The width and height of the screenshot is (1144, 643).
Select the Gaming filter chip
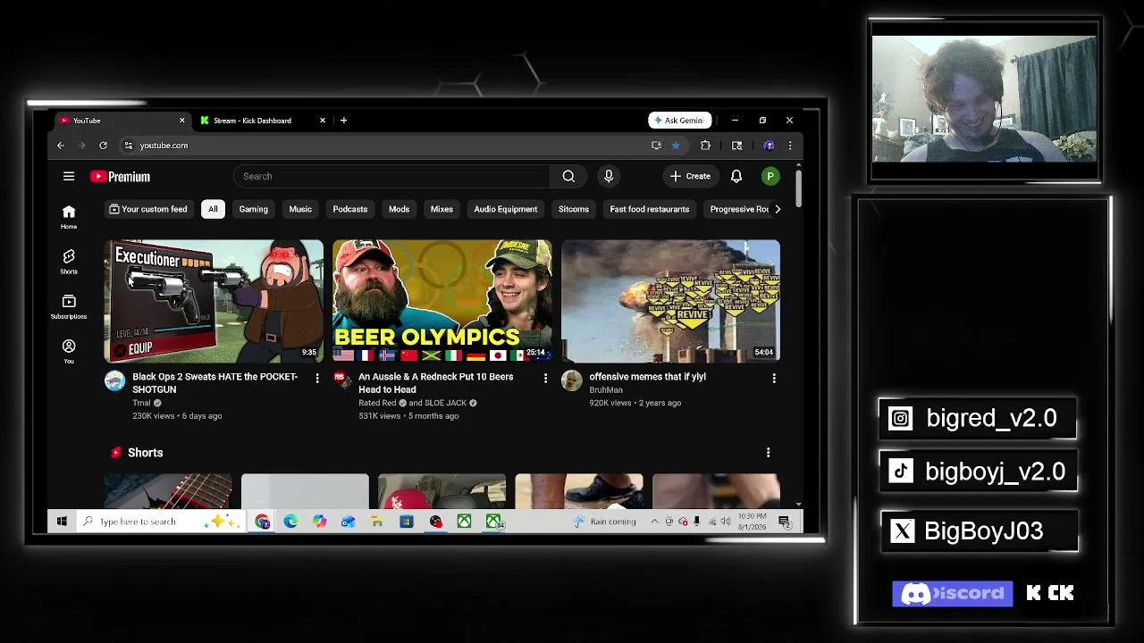coord(253,209)
